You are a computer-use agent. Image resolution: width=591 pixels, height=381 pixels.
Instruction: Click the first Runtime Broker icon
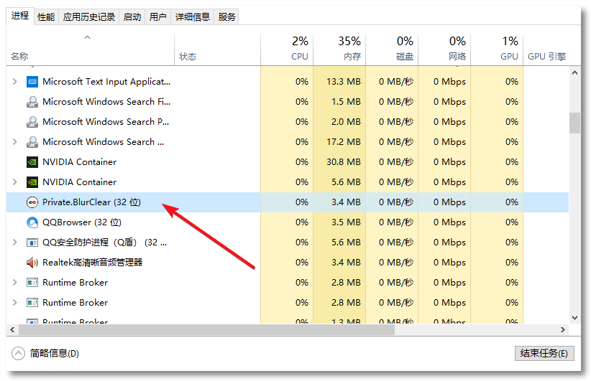coord(32,283)
